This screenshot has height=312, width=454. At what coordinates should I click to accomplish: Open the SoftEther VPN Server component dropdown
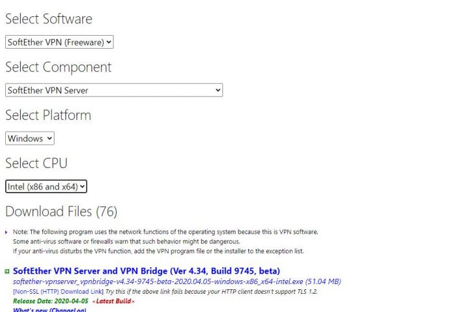pyautogui.click(x=114, y=90)
